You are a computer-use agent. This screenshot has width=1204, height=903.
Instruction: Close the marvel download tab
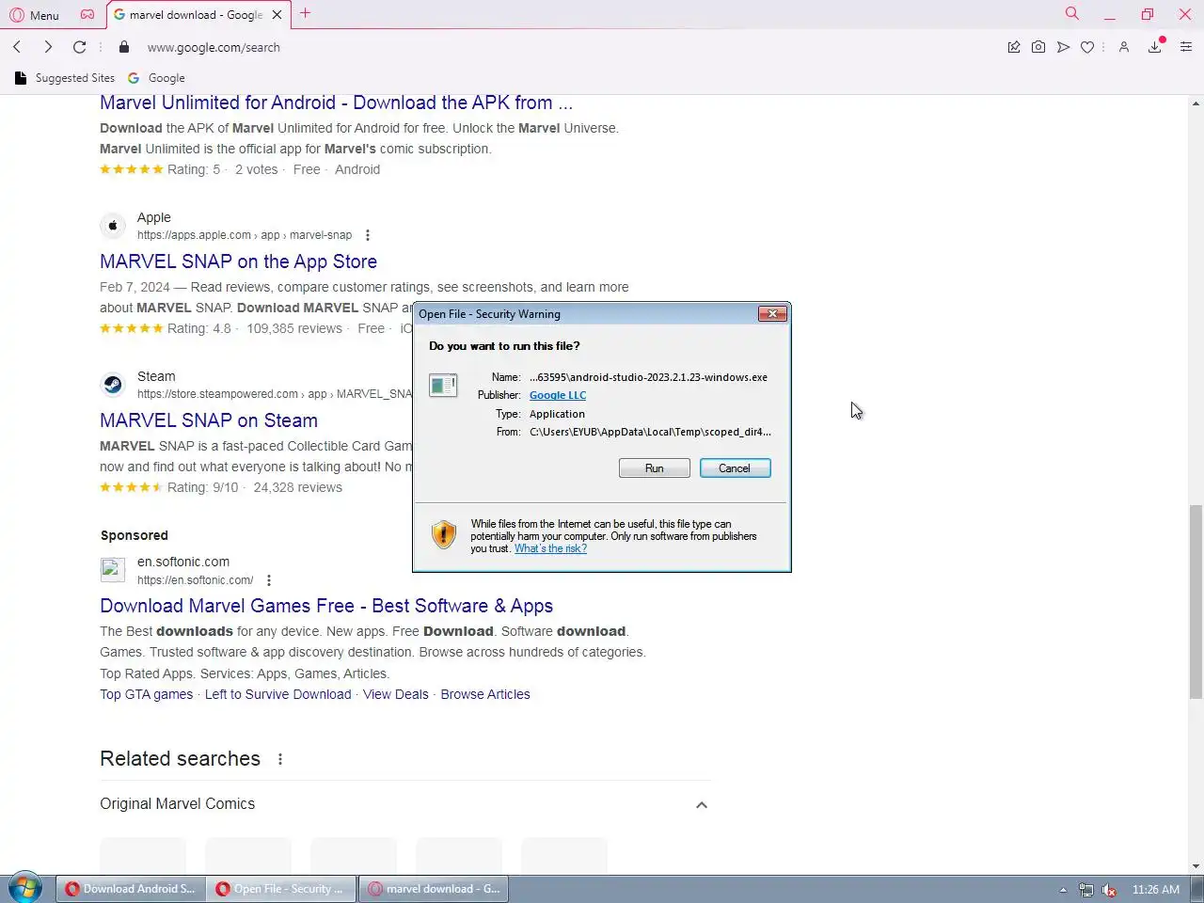[x=277, y=14]
